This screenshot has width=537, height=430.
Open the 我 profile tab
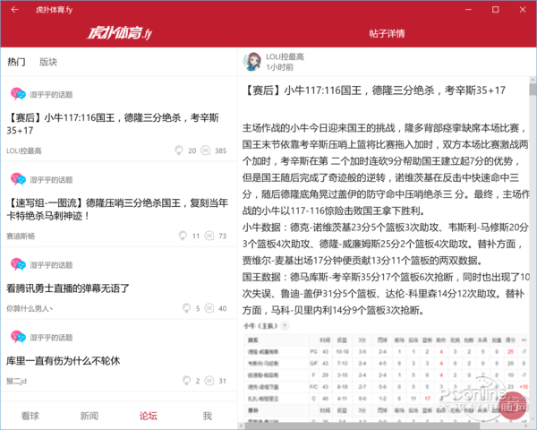pos(207,416)
